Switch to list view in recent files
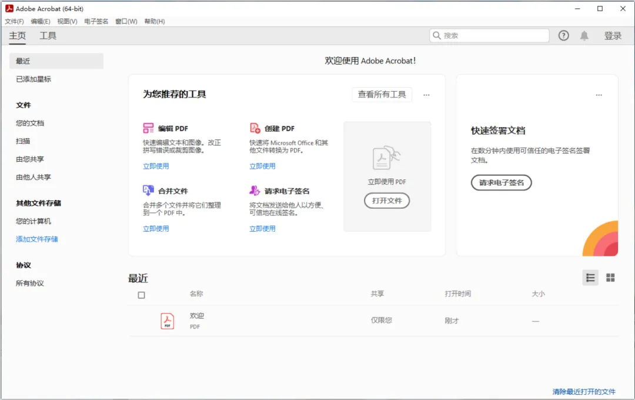635x400 pixels. [x=590, y=278]
